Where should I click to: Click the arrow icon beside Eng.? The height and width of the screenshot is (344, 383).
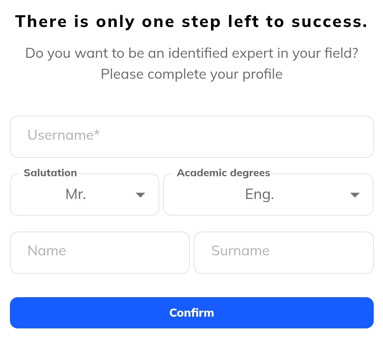[x=355, y=195]
